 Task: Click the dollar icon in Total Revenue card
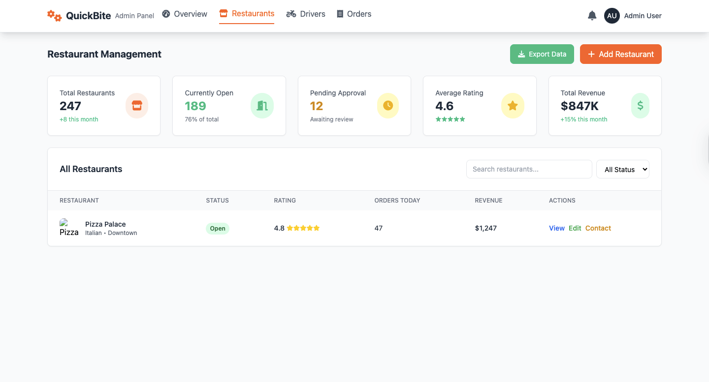click(x=640, y=106)
